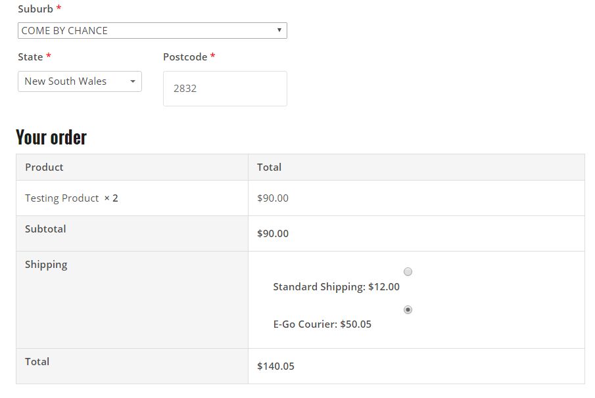
Task: Click the Shipping row label
Action: [x=46, y=265]
